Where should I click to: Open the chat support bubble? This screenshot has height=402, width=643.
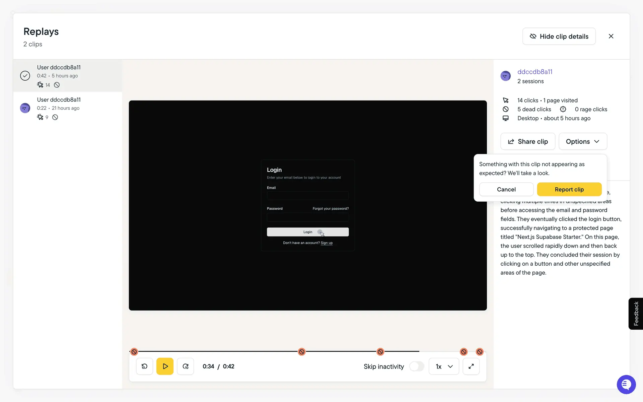click(626, 384)
